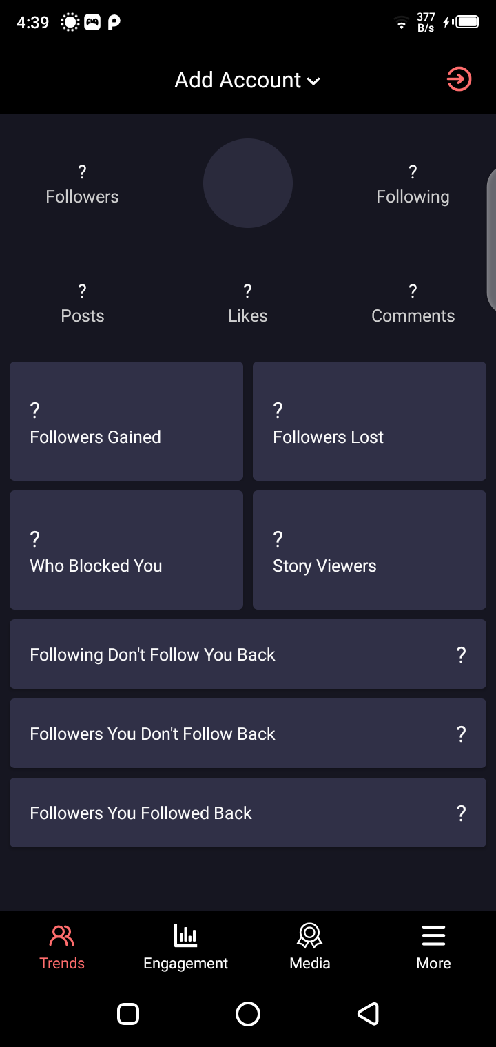The height and width of the screenshot is (1047, 496).
Task: Expand the Add Account dropdown
Action: pos(238,80)
